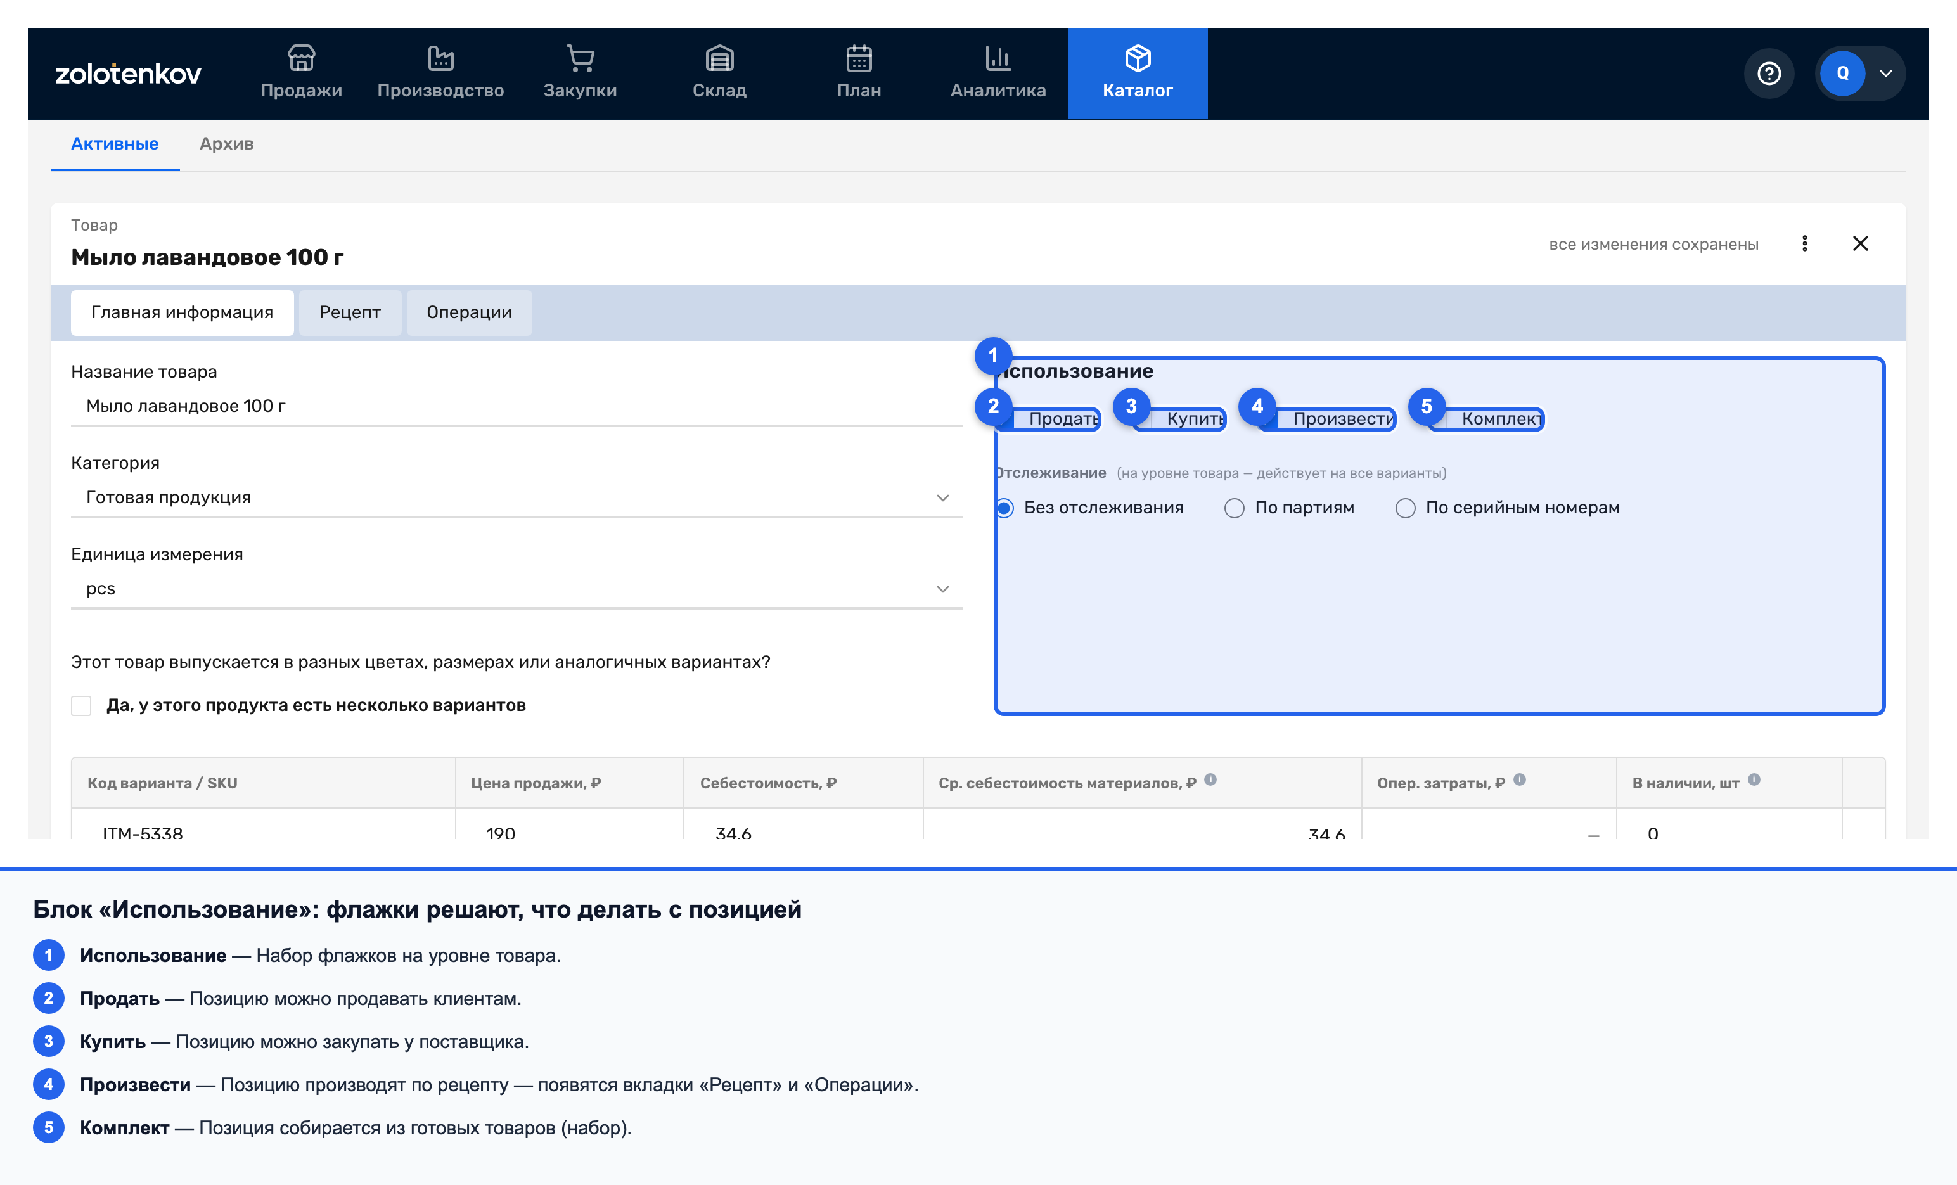
Task: Click the zolotenkov logo
Action: click(x=128, y=74)
